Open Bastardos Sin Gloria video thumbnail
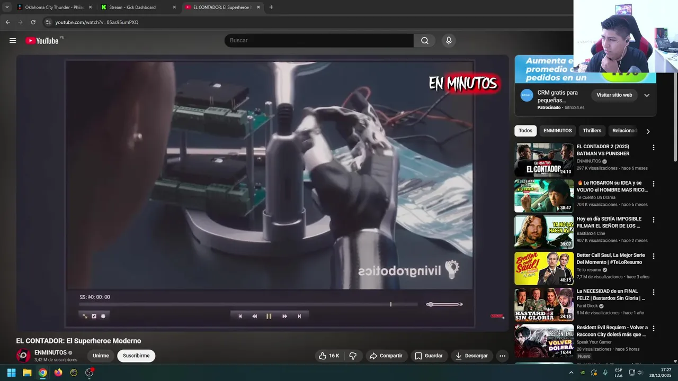Viewport: 678px width, 381px height. point(544,304)
